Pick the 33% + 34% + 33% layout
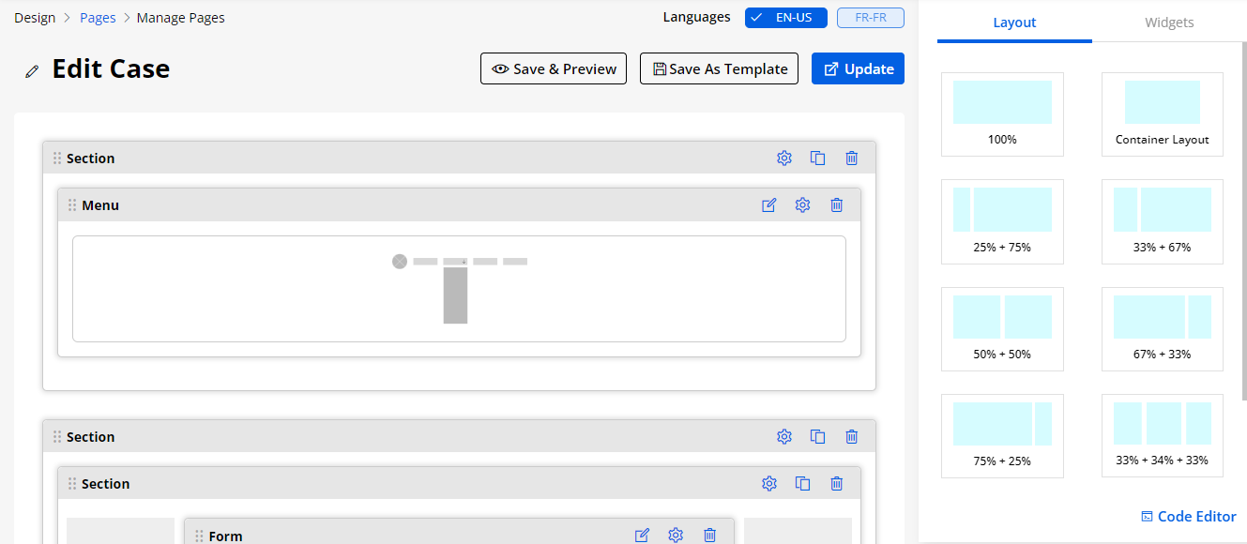This screenshot has height=544, width=1247. (1162, 435)
